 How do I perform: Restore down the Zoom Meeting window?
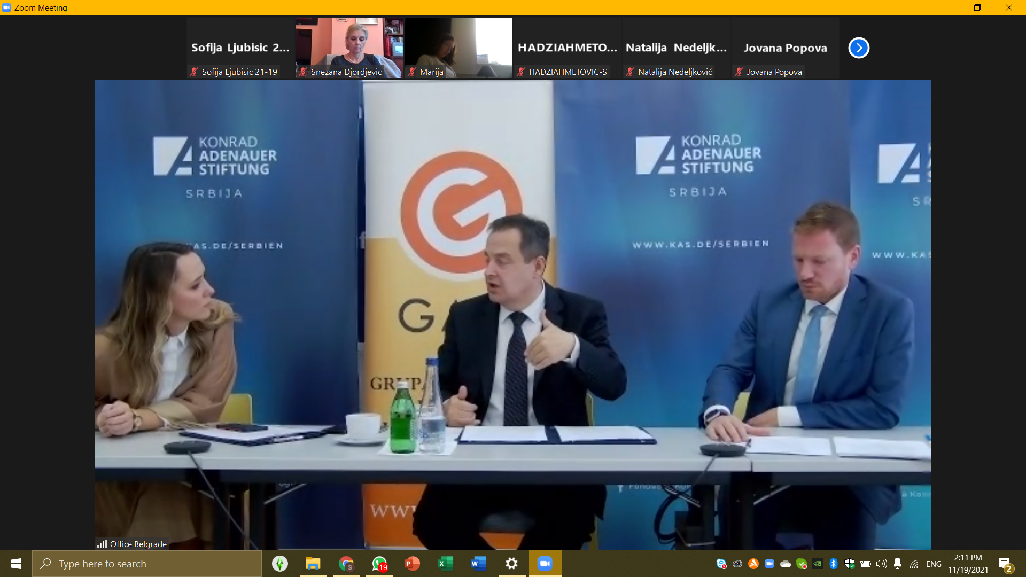point(977,7)
